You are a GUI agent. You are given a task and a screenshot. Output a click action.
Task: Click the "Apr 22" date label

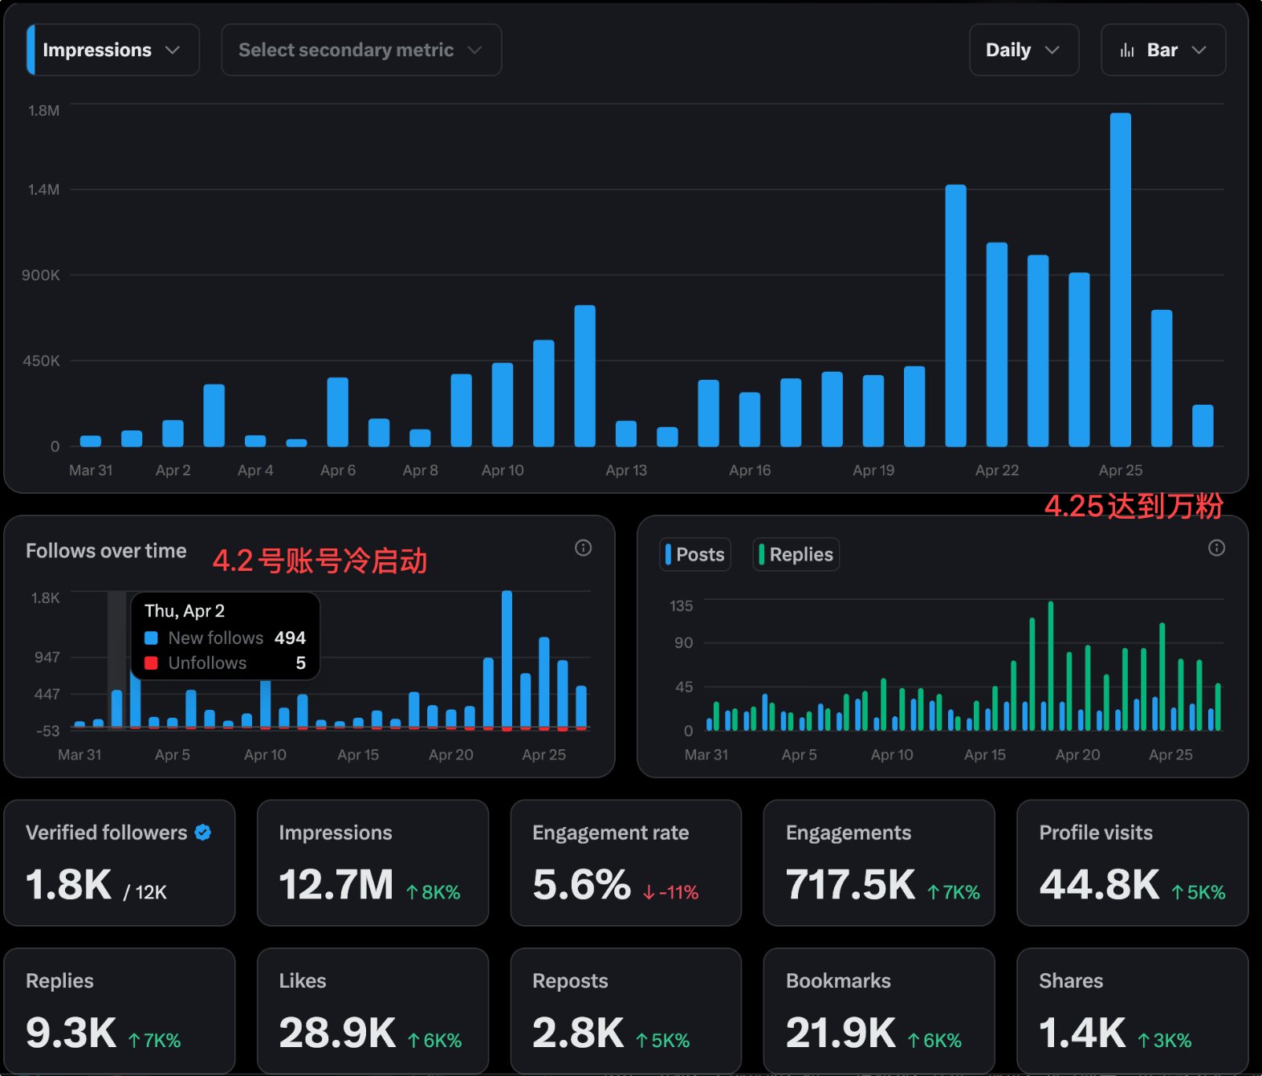(x=997, y=471)
